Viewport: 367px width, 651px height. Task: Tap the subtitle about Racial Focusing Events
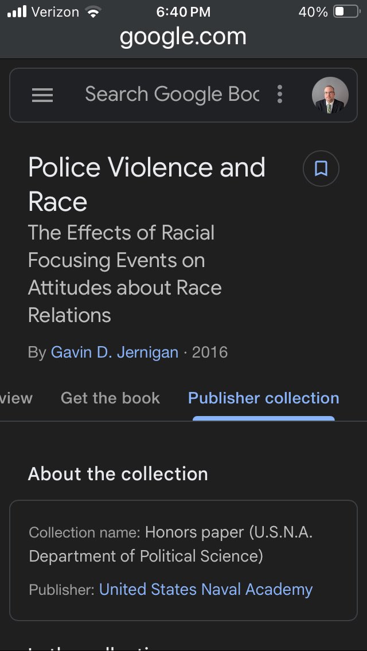[124, 274]
